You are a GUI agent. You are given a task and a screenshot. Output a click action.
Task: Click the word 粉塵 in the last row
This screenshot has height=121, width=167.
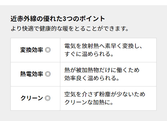tap(105, 94)
